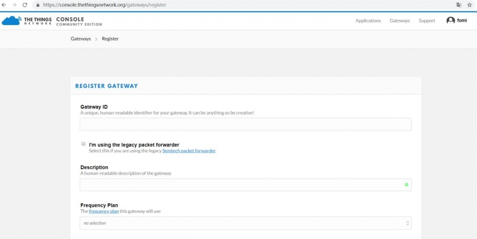
Task: Click the Register Gateway heading
Action: tap(106, 86)
